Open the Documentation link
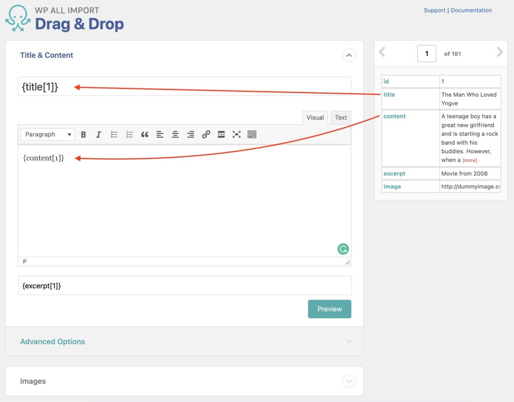Viewport: 514px width, 402px height. point(471,10)
